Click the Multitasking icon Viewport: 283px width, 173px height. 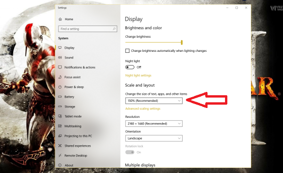click(x=60, y=126)
